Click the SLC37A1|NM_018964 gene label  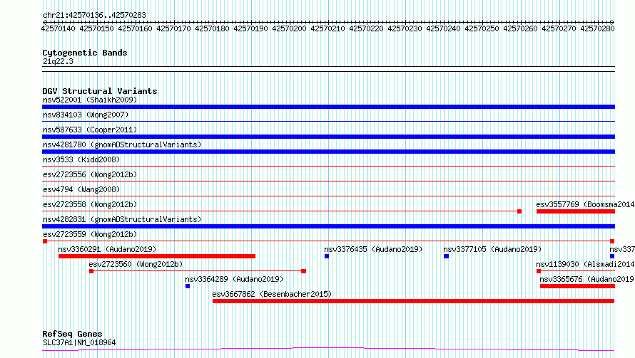[x=79, y=342]
